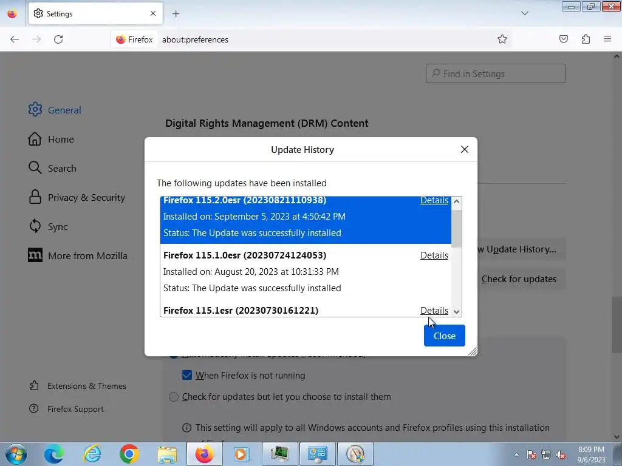Viewport: 622px width, 466px height.
Task: Click the Firefox taskbar button
Action: [x=204, y=454]
